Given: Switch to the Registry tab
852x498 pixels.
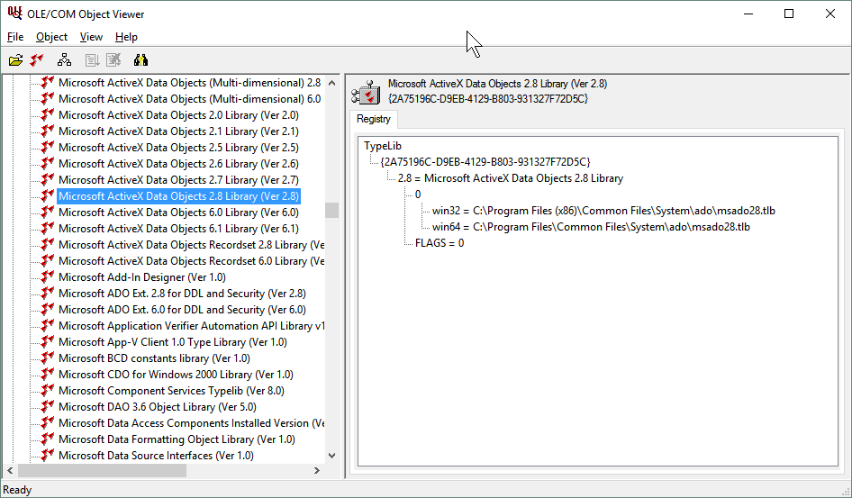Looking at the screenshot, I should [373, 119].
